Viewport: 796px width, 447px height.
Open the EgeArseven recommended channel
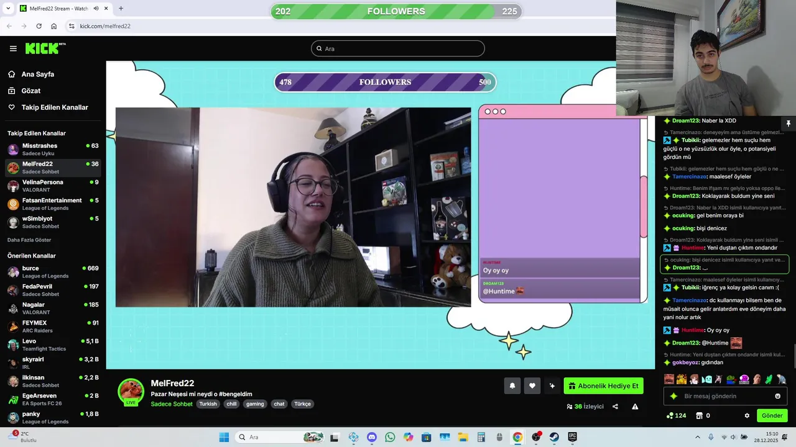pos(53,399)
